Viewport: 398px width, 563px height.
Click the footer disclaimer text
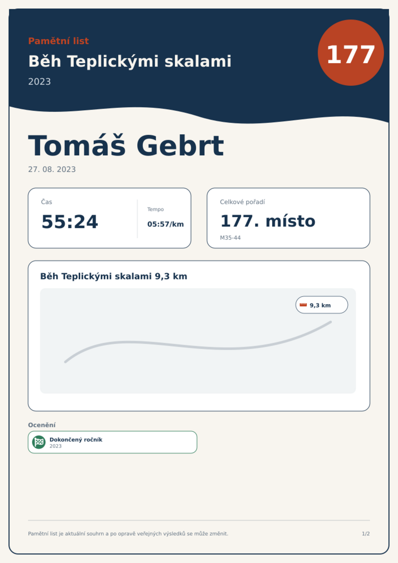tap(128, 534)
